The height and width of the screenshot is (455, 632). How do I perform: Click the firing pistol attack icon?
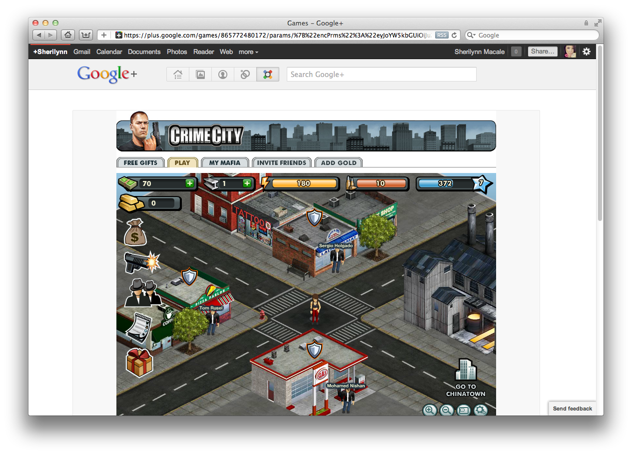142,261
